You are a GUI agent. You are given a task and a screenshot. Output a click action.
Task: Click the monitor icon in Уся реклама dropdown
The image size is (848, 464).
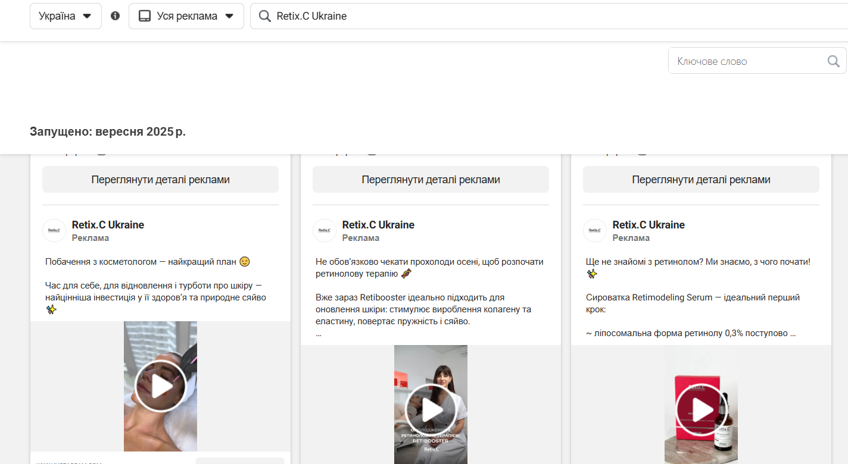145,16
